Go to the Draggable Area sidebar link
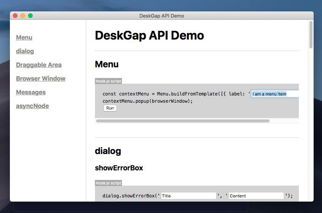Screen dimensions: 322x213 pyautogui.click(x=39, y=65)
